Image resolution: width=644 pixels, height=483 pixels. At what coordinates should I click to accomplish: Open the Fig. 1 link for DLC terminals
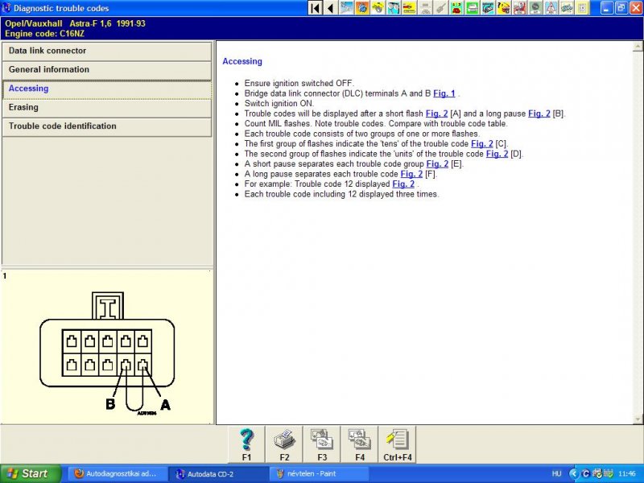click(444, 93)
